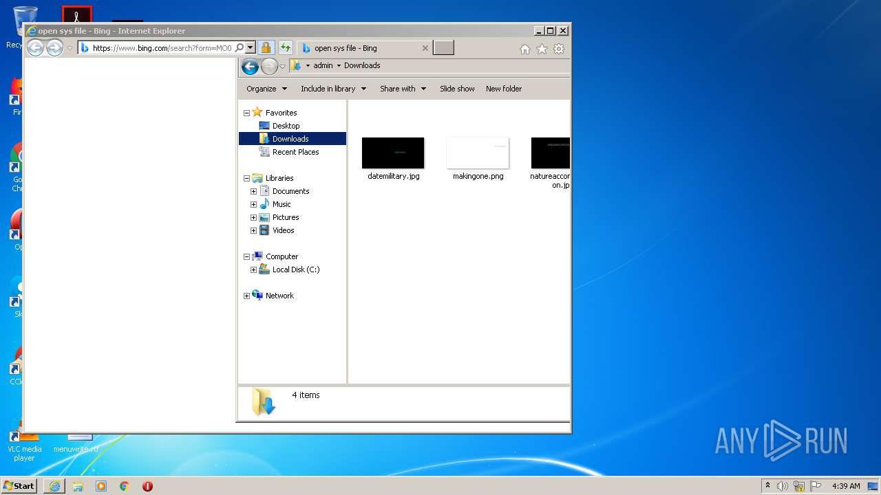Collapse the Computer tree group

click(x=246, y=256)
